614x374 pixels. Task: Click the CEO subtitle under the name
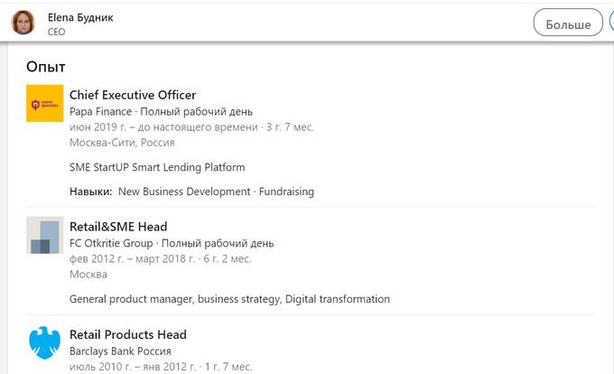(x=56, y=32)
